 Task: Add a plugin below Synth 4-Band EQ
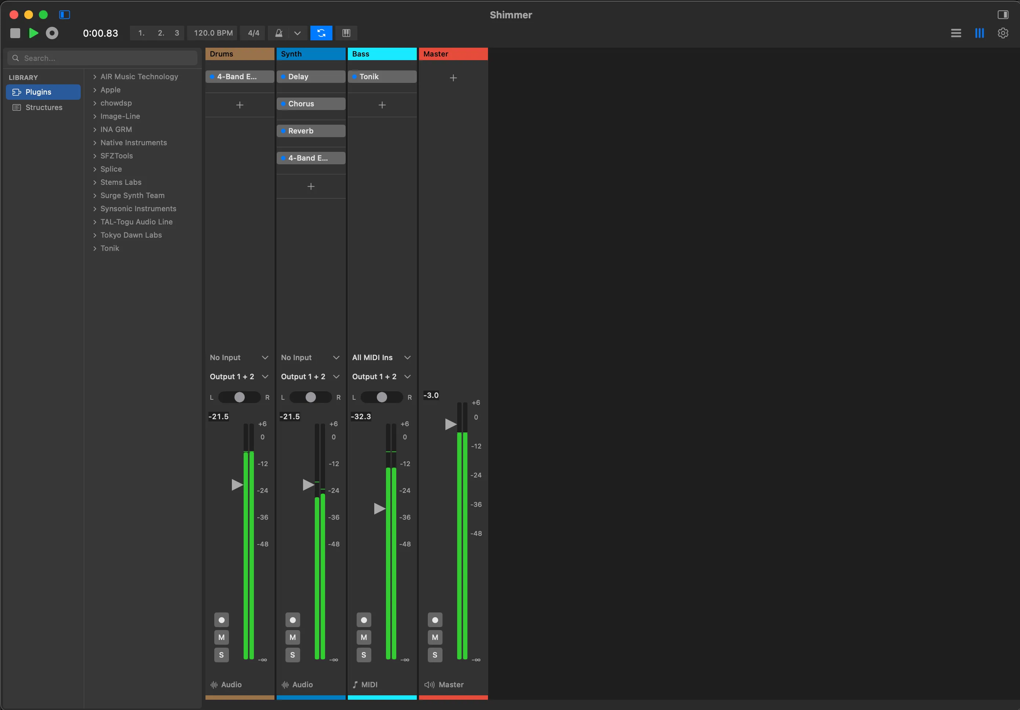pyautogui.click(x=311, y=187)
